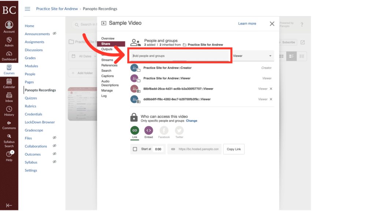Toggle visibility eye for Syllabus
Screen dimensions: 375x211
point(55,162)
